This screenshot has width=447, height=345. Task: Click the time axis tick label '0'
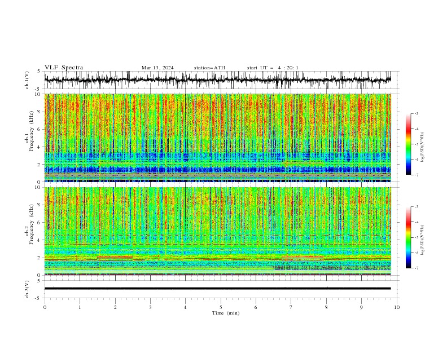point(45,307)
